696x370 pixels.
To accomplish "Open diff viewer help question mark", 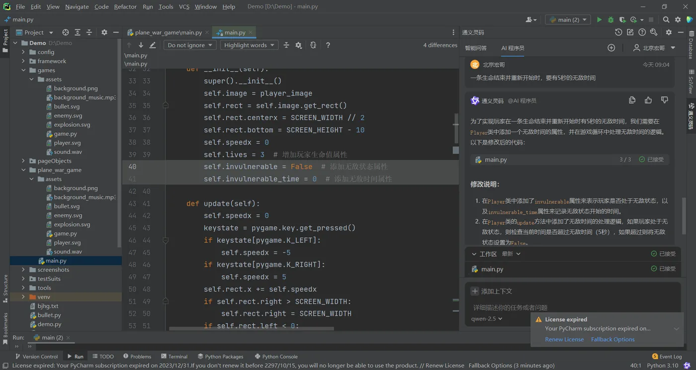I will 328,45.
